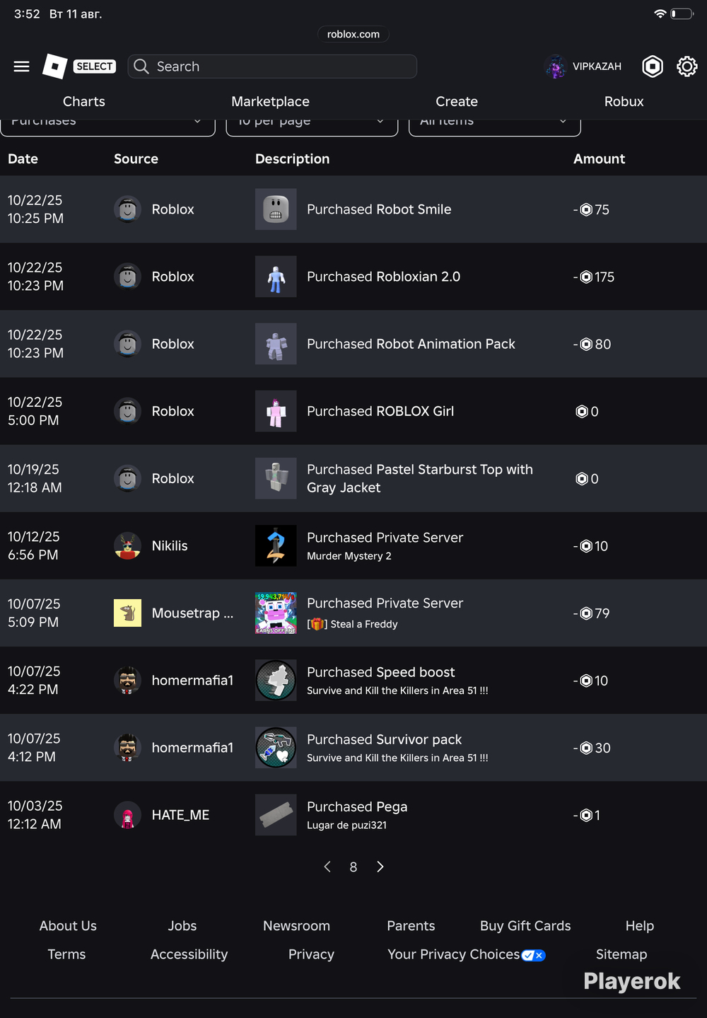
Task: Click the VIPKAZAH profile avatar
Action: coord(556,66)
